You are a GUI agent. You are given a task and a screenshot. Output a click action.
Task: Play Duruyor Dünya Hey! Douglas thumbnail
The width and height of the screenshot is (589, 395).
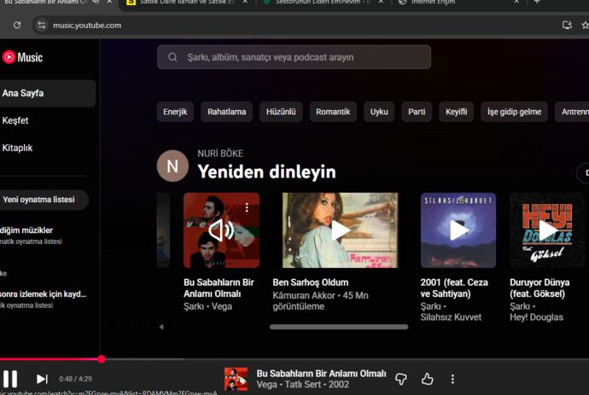pos(547,230)
